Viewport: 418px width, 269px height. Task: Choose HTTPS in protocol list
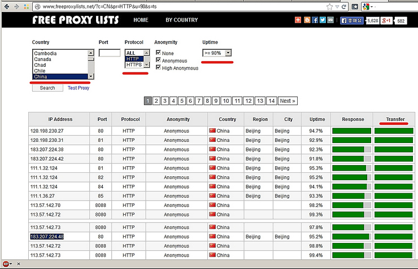pos(134,65)
